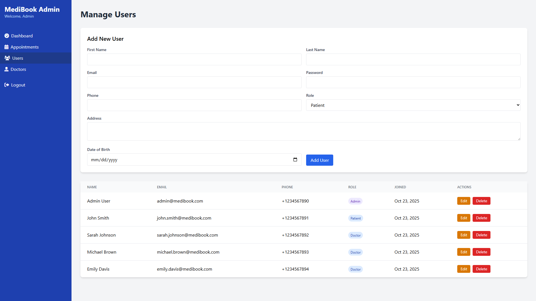
Task: Select the Password input box
Action: [x=413, y=82]
